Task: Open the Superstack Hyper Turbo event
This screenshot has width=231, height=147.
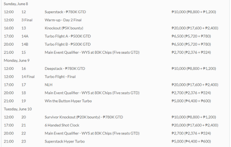Action: [65, 141]
